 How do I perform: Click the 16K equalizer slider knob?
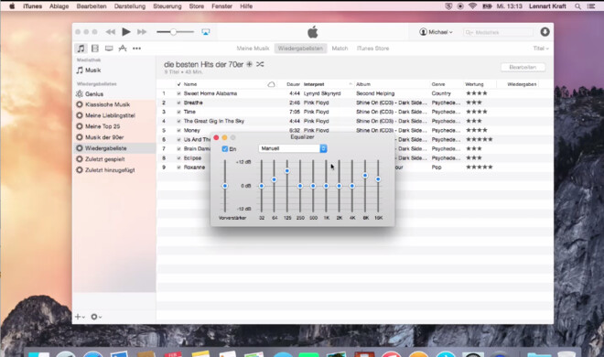378,179
